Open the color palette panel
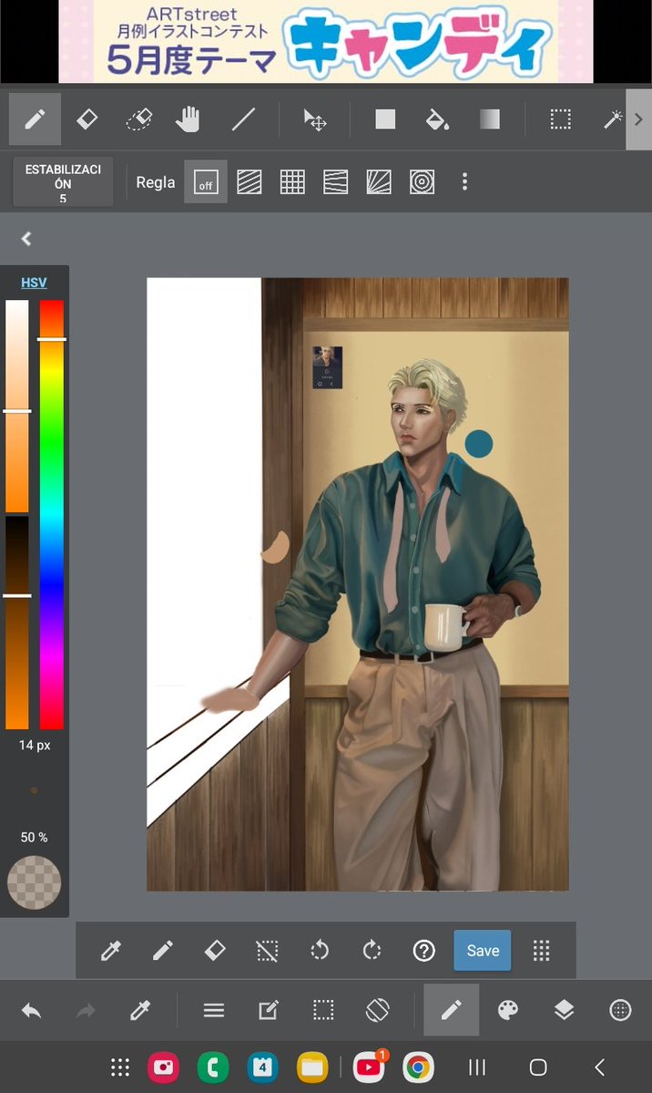652x1093 pixels. point(508,1010)
